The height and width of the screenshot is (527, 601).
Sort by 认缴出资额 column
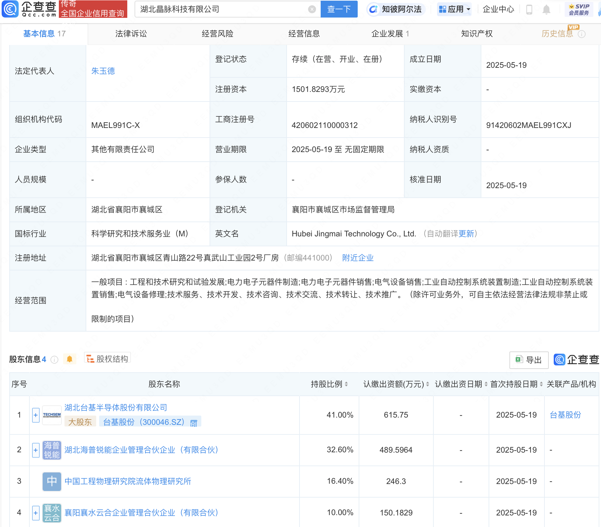coord(427,384)
